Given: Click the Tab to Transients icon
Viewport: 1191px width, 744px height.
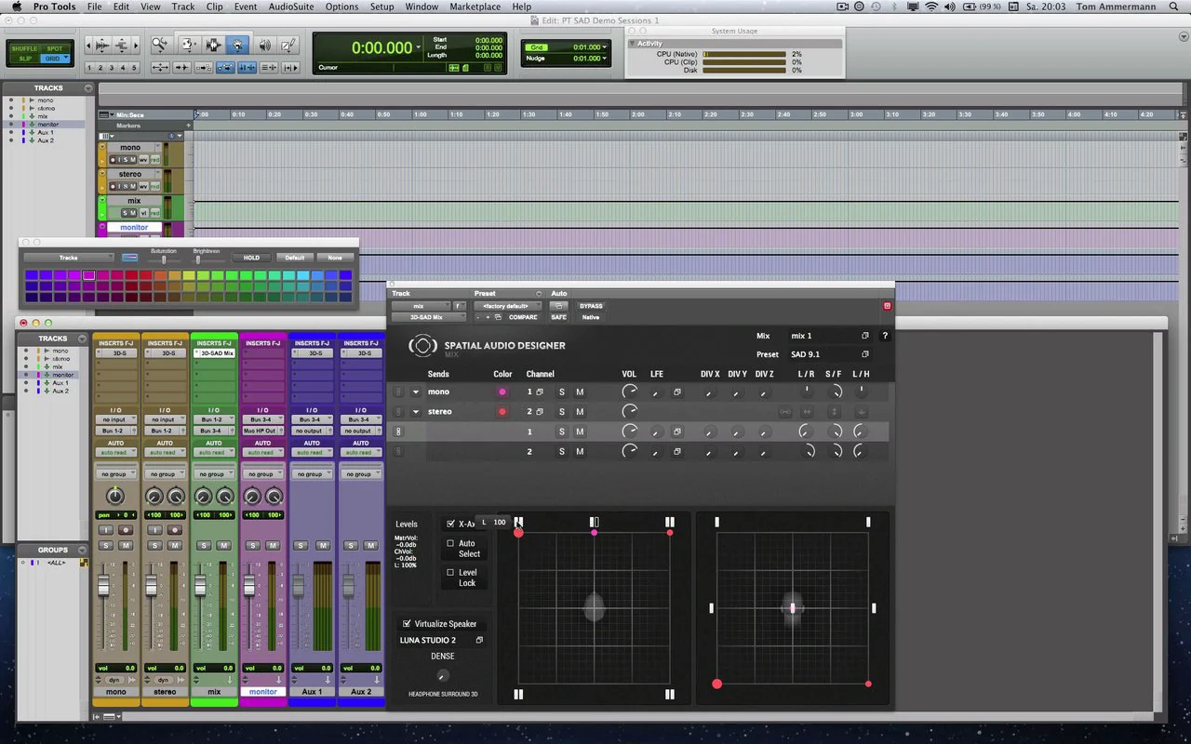Looking at the screenshot, I should [181, 68].
